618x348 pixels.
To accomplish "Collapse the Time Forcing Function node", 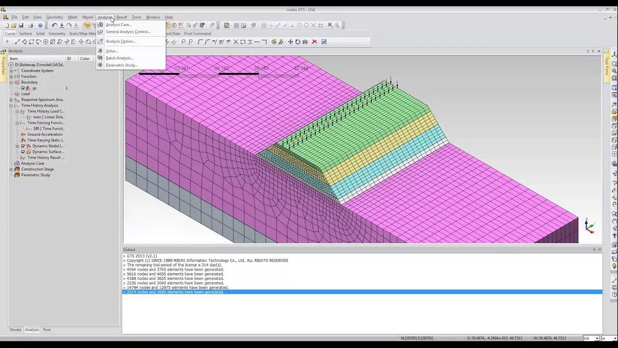I will click(x=17, y=123).
